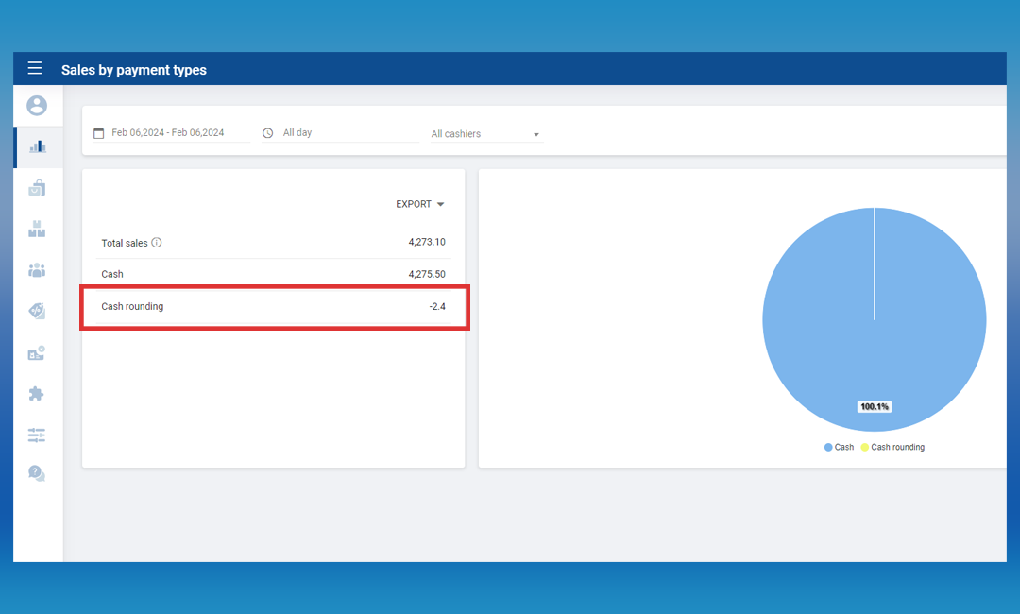
Task: Open the Help chat bubble icon
Action: [37, 473]
